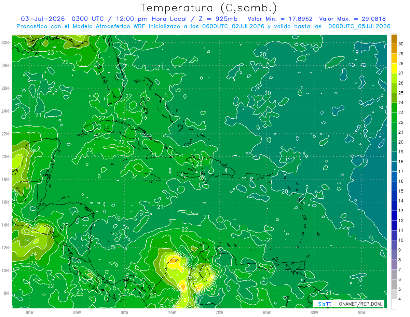
Task: Pick the orange swatch between legend values 29 and 30
Action: click(x=394, y=49)
